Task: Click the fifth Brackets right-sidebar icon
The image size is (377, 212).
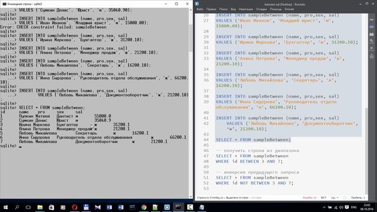Action: pyautogui.click(x=372, y=49)
